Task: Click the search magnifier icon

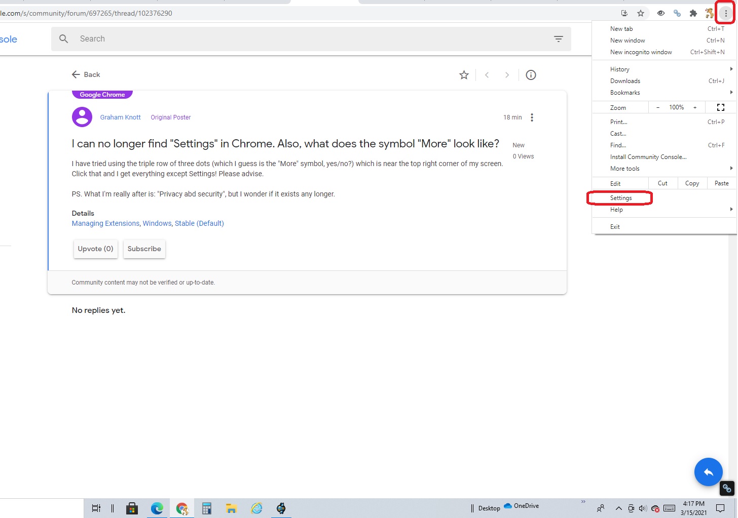Action: click(x=63, y=38)
